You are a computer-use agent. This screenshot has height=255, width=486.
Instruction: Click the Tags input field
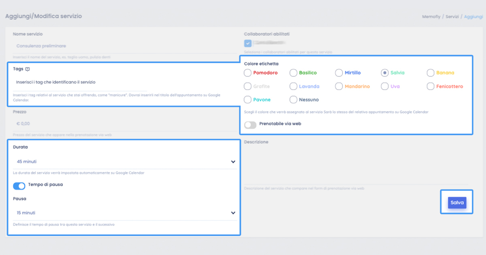point(122,82)
